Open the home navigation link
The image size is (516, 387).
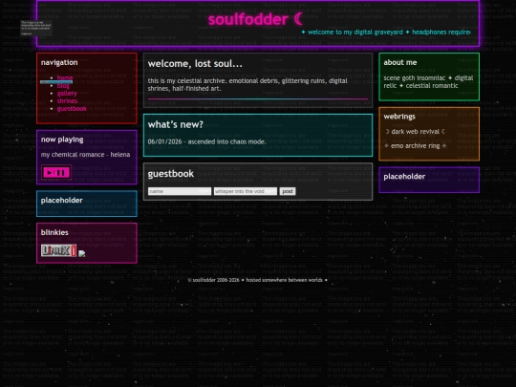point(65,77)
